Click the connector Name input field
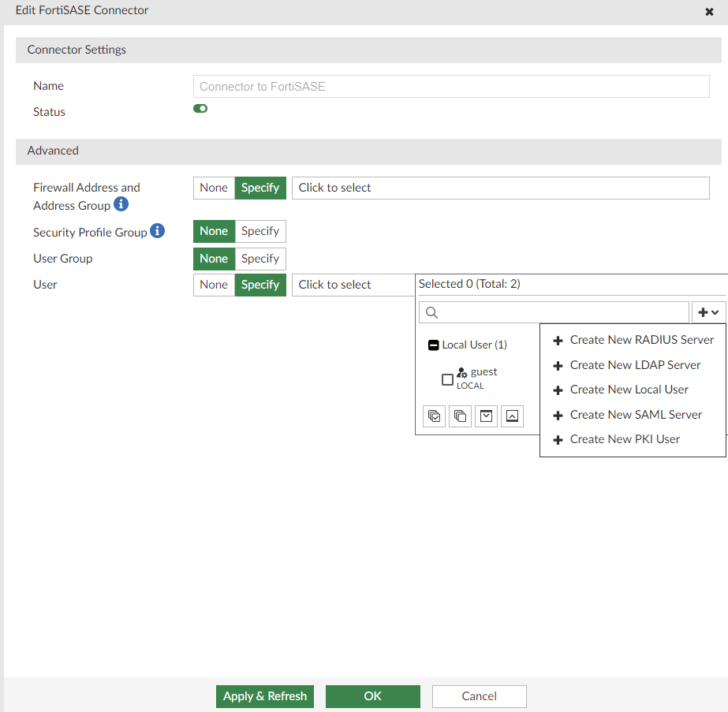 [451, 86]
